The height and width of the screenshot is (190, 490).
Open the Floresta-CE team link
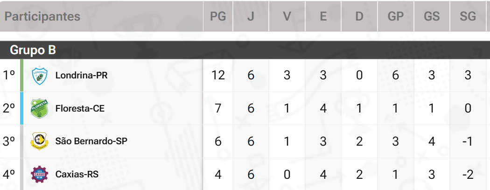pyautogui.click(x=80, y=108)
